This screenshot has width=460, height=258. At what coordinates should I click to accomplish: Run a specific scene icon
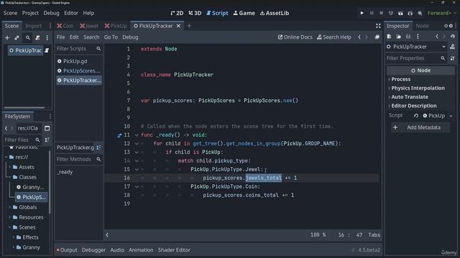click(x=410, y=13)
